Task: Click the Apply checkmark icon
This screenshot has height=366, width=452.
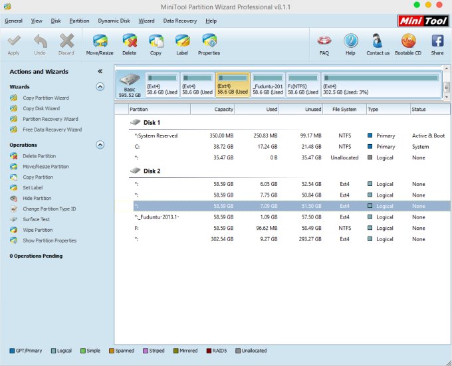Action: coord(13,41)
